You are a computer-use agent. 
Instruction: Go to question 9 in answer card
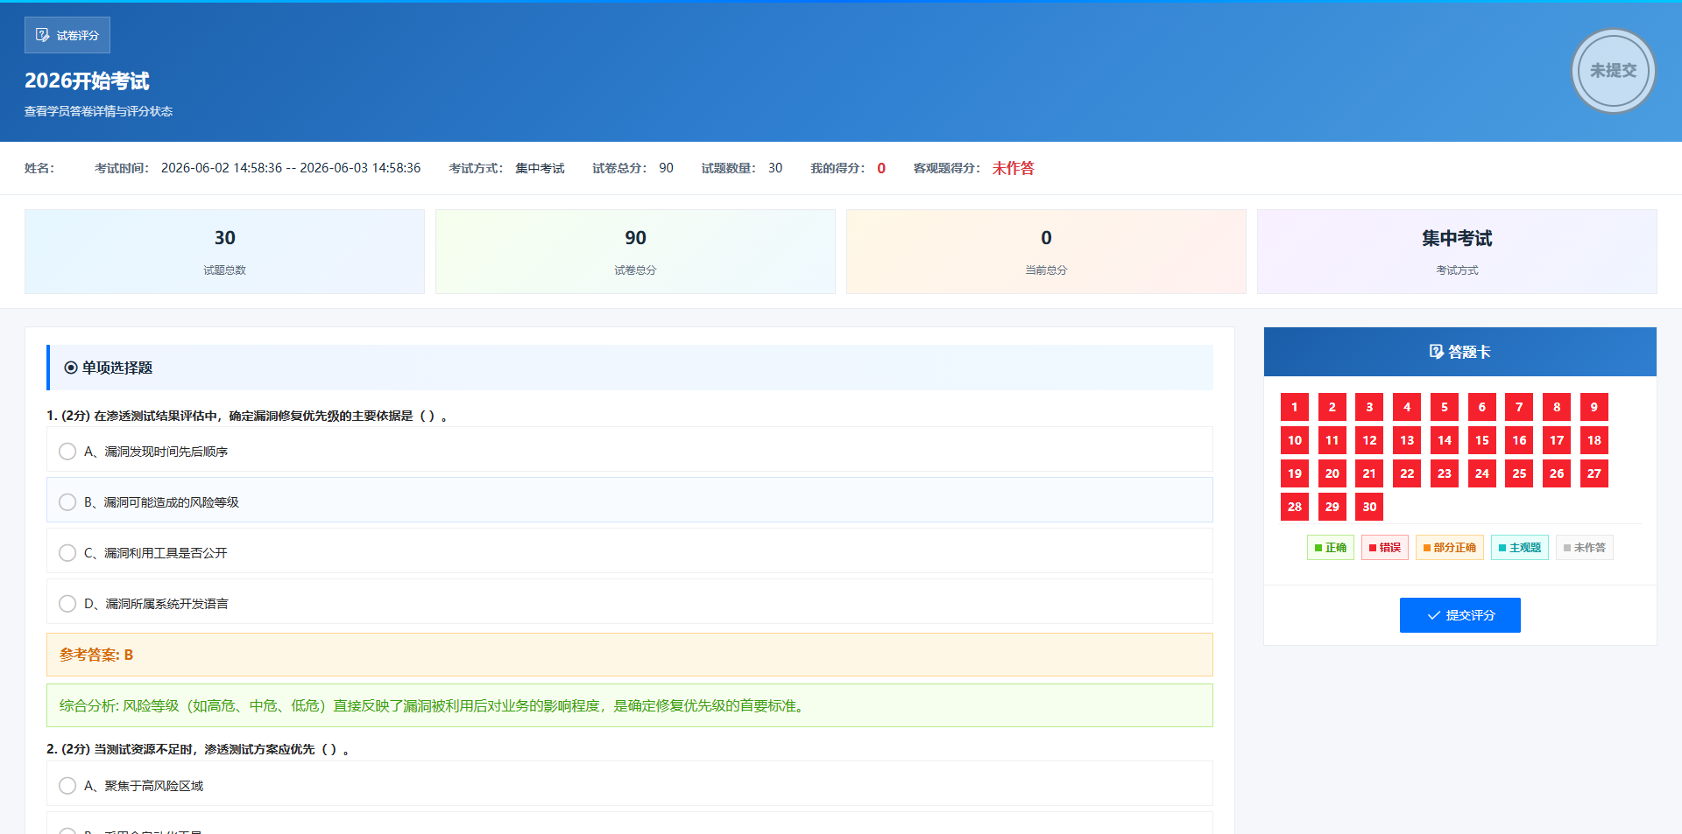click(x=1594, y=407)
